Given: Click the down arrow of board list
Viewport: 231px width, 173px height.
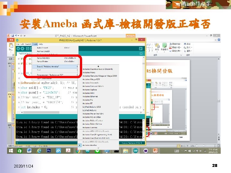Looking at the screenshot, I should pyautogui.click(x=98, y=148).
